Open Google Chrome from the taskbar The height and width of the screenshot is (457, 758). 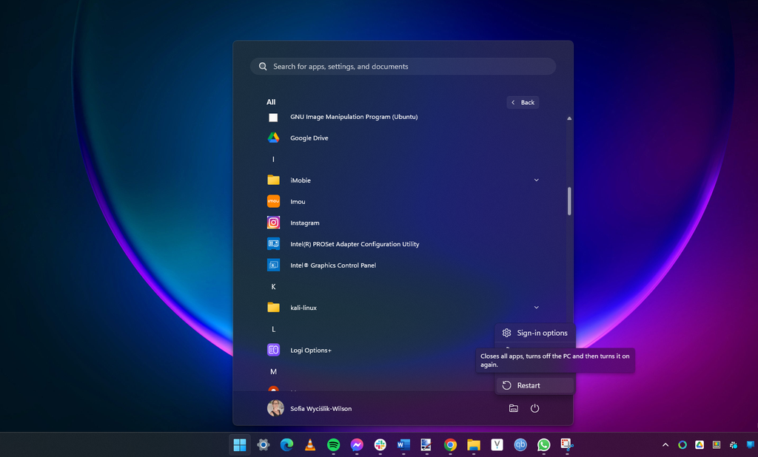tap(449, 444)
